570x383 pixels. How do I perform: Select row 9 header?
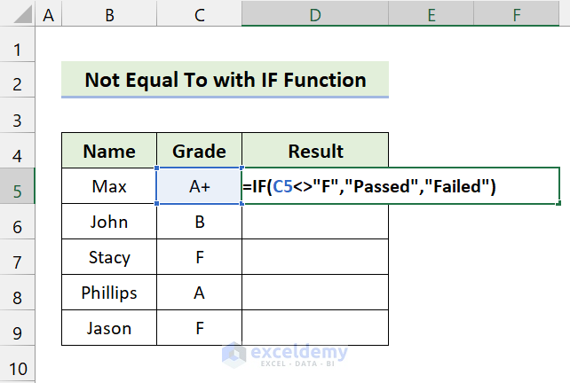click(x=16, y=329)
